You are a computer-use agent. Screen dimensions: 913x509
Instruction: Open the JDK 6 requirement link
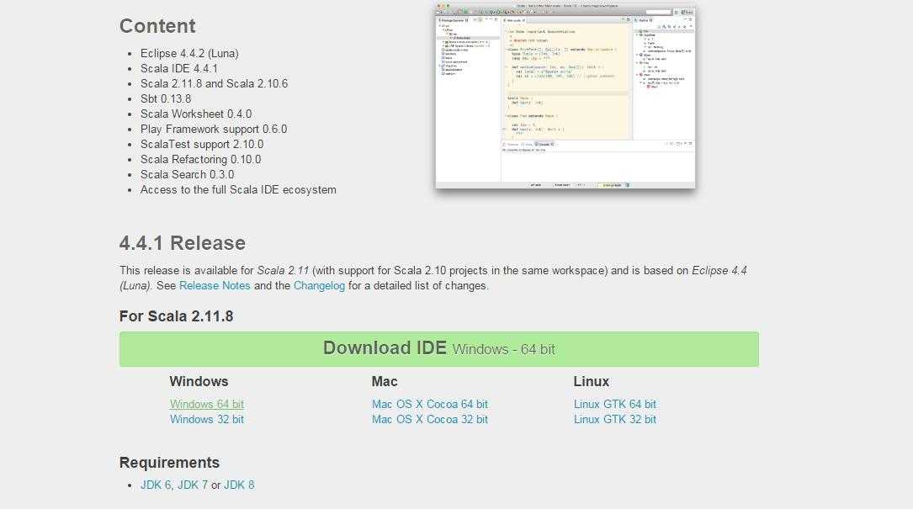point(156,485)
